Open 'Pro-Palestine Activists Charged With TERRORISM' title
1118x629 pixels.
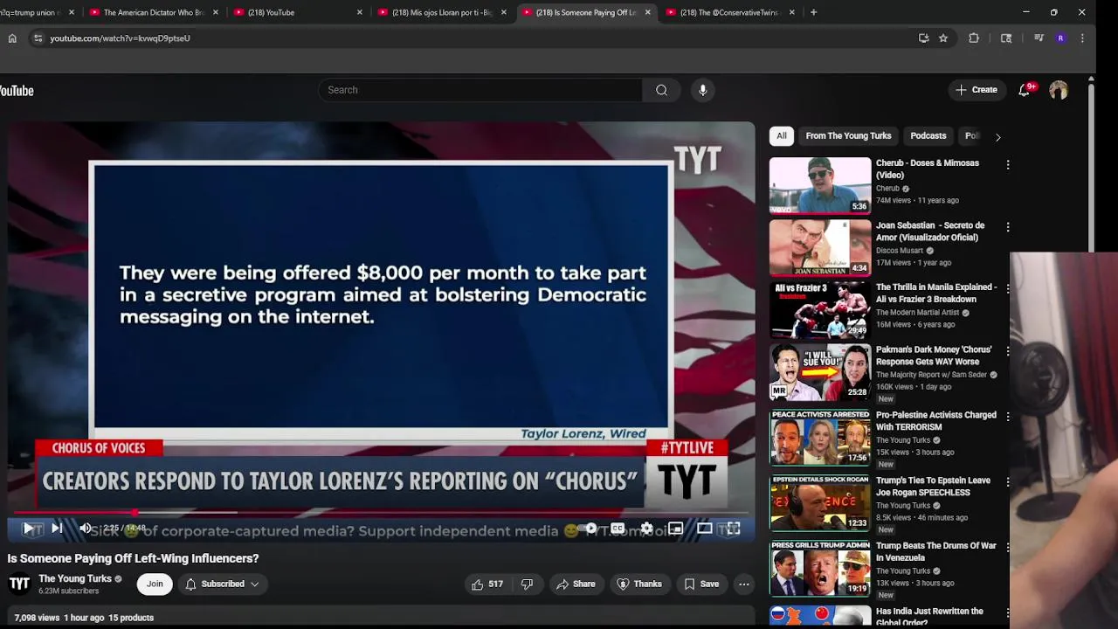pos(935,421)
